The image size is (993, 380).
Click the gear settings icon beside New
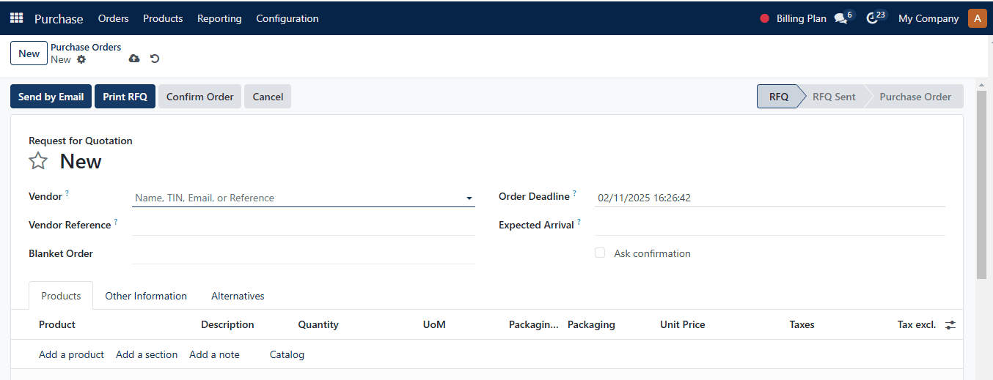(81, 59)
